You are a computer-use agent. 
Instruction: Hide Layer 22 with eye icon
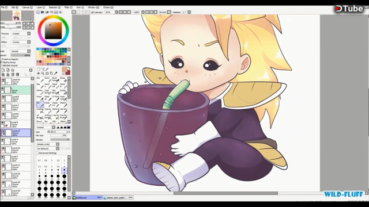pyautogui.click(x=3, y=148)
